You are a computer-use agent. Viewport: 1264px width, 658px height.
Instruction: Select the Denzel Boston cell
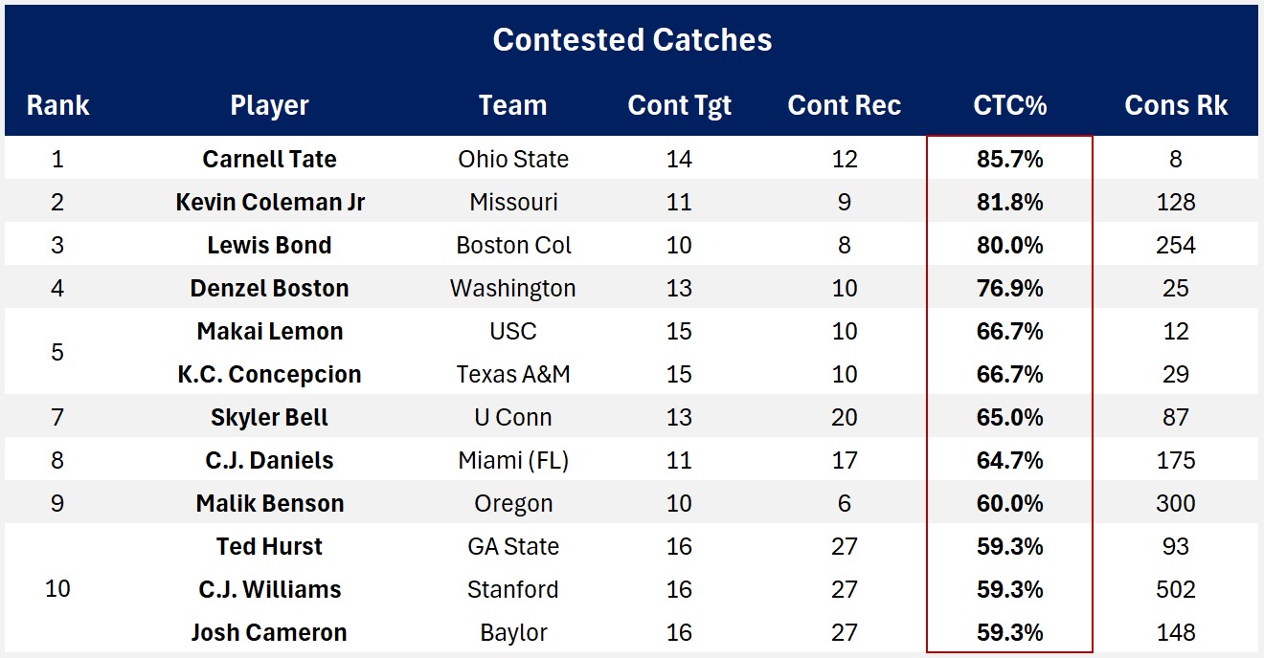pos(269,288)
